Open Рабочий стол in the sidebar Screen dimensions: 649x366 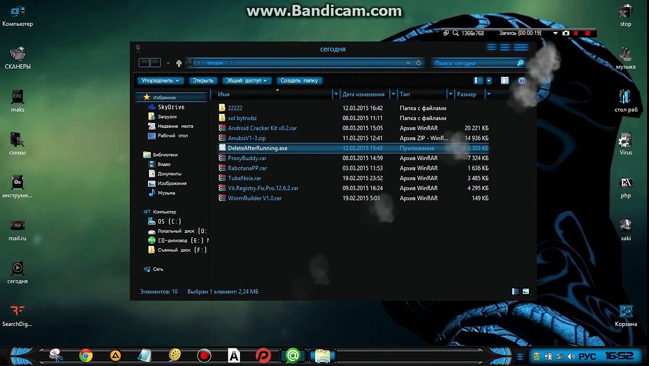tap(172, 136)
